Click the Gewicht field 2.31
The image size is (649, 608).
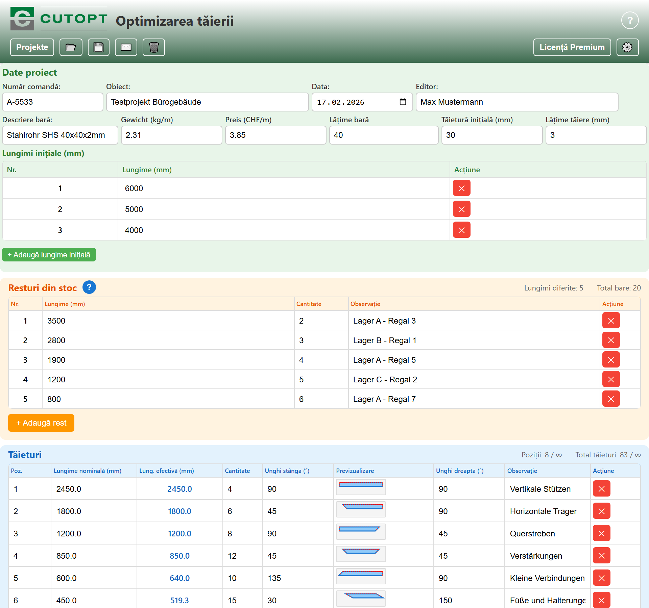pos(172,135)
